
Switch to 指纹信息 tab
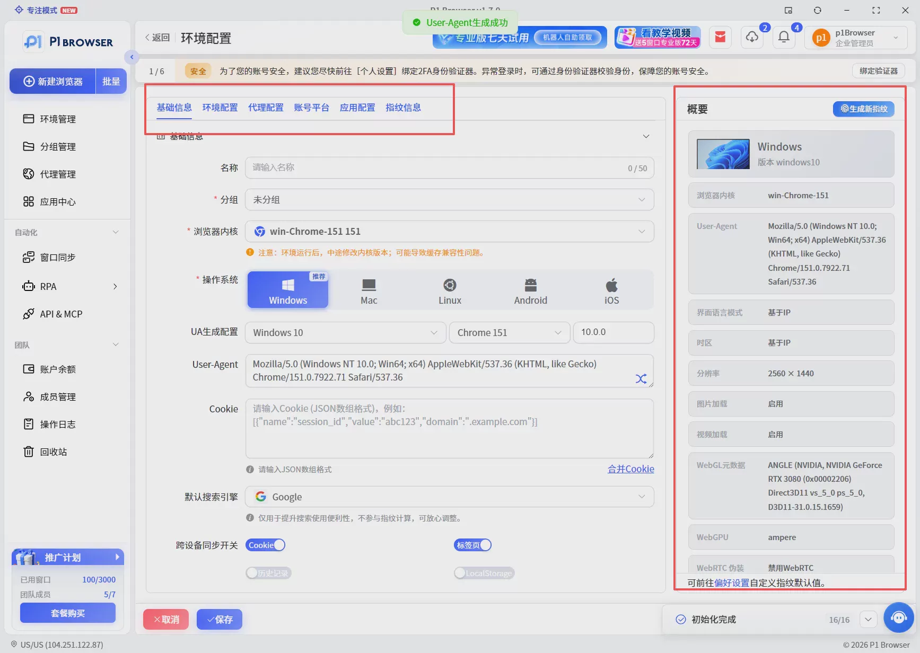(403, 108)
